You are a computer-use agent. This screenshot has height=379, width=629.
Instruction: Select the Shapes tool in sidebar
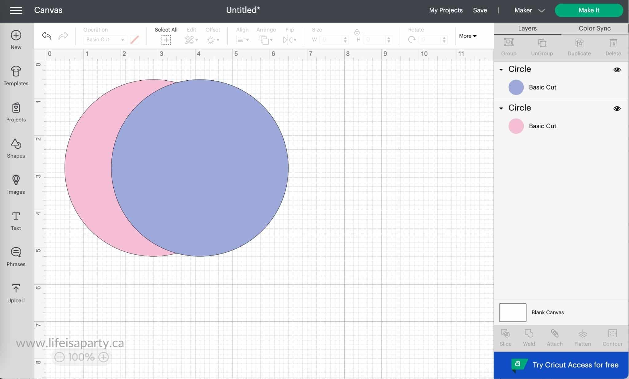click(16, 147)
